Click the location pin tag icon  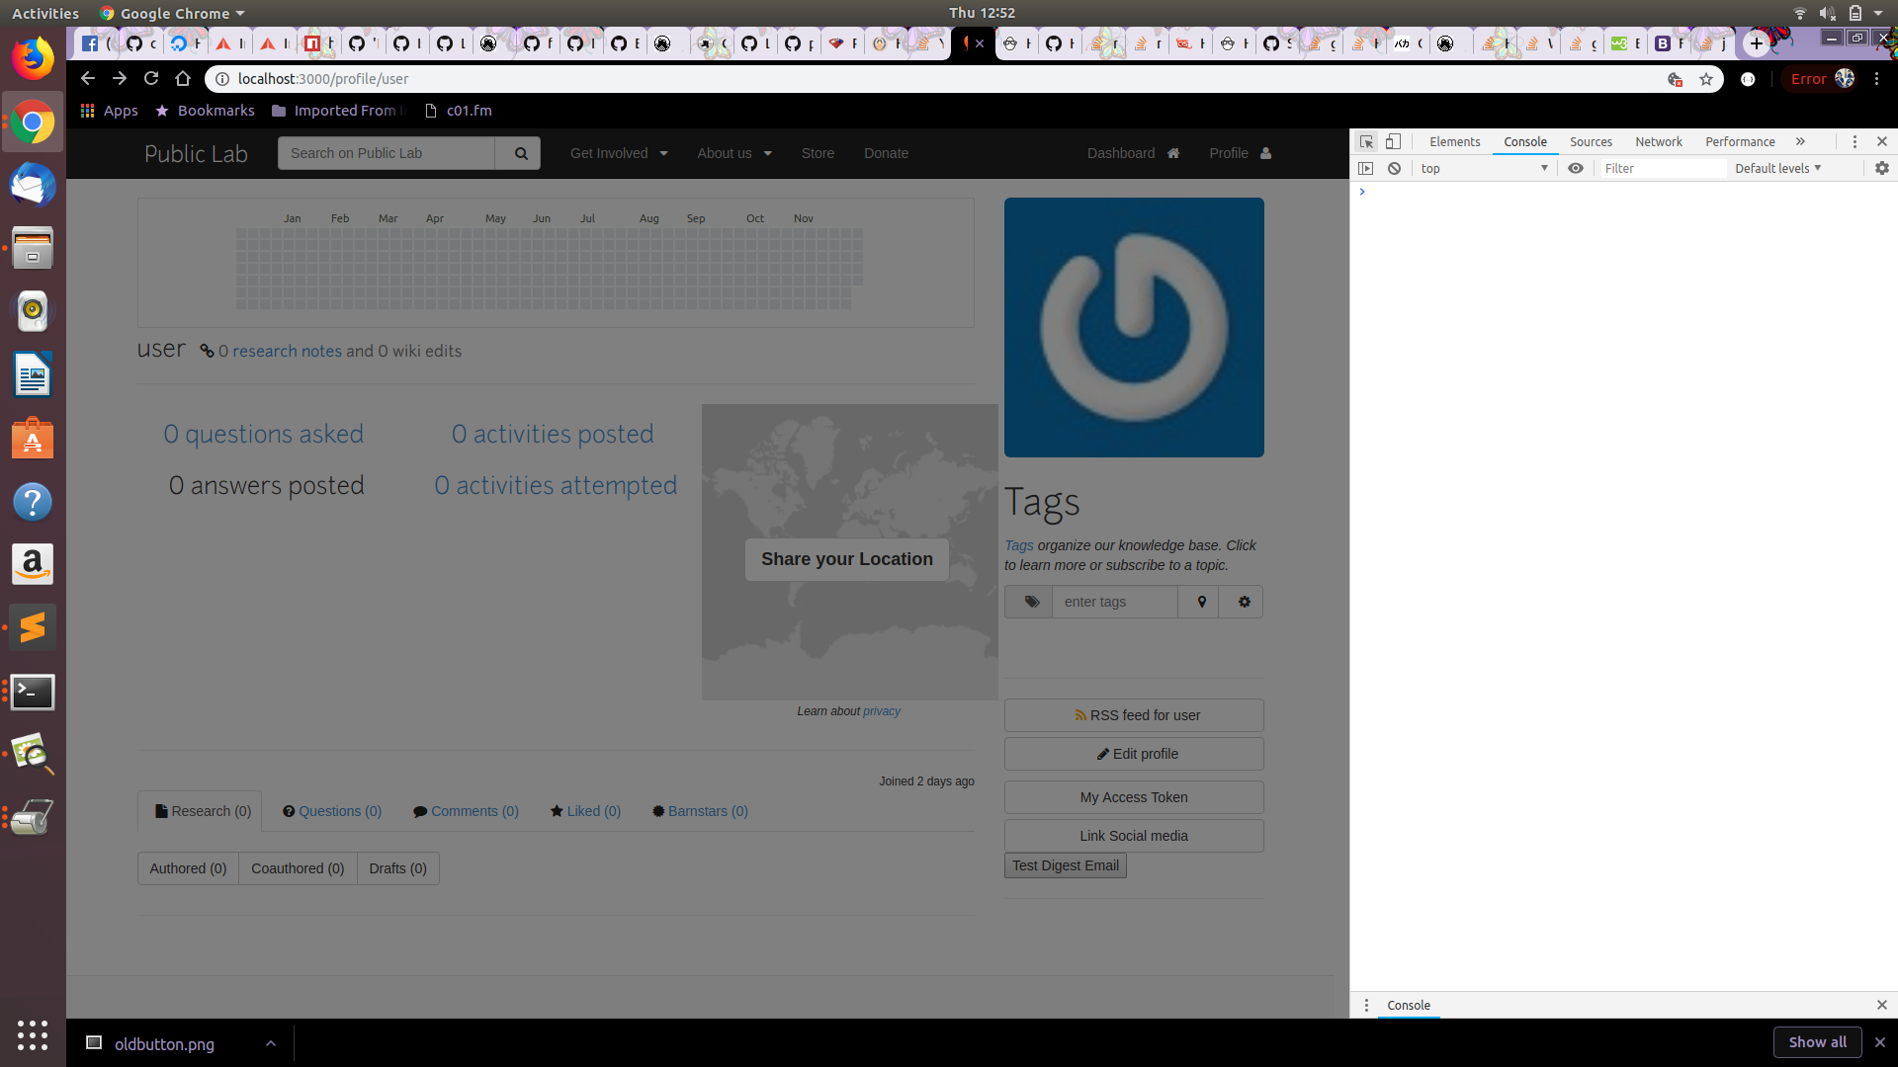point(1201,602)
